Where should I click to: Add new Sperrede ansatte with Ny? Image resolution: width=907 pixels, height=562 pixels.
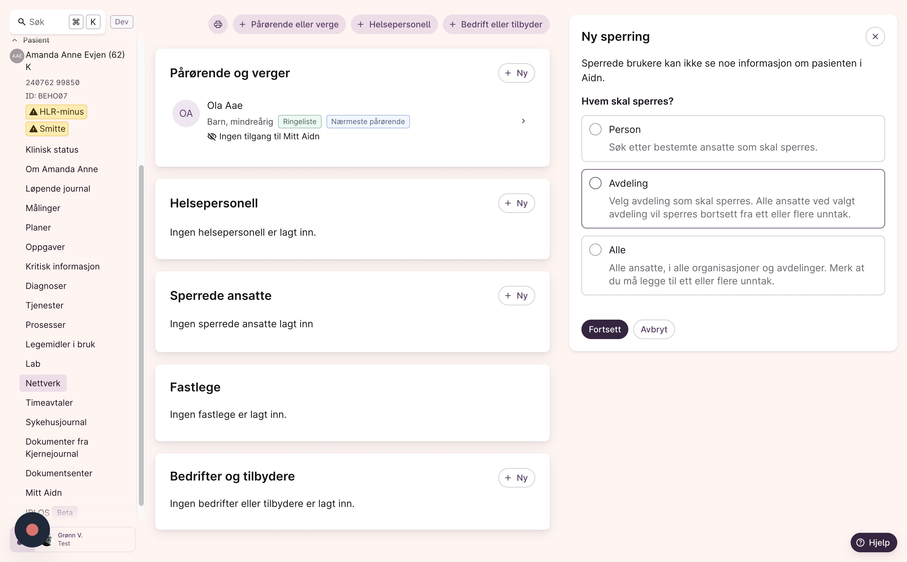coord(516,296)
